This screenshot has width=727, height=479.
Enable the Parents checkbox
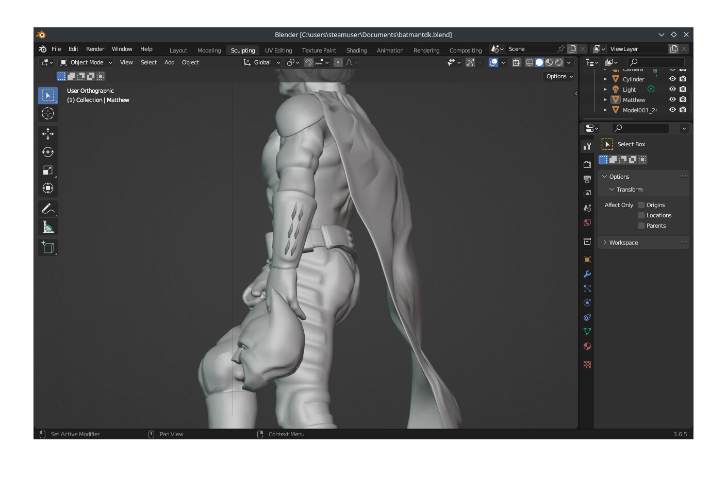tap(641, 226)
